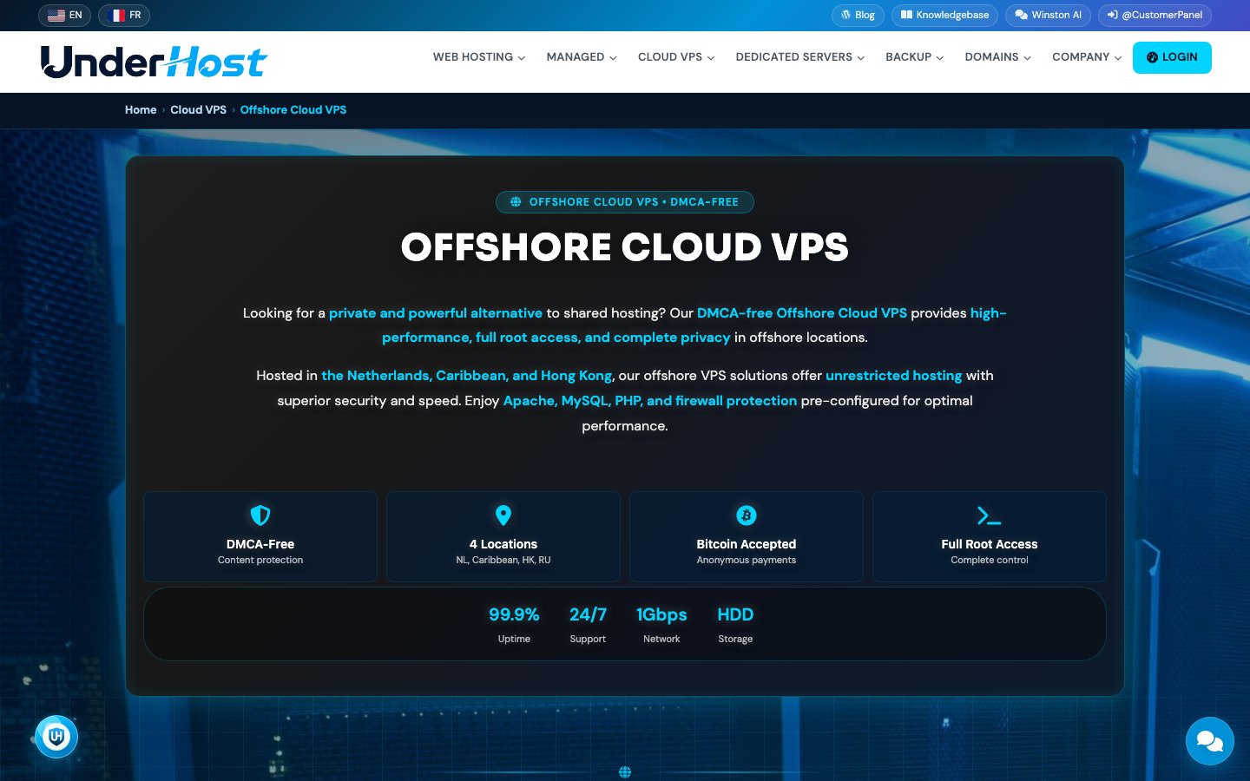1250x781 pixels.
Task: Click the 24/7 Support stat
Action: pos(588,625)
